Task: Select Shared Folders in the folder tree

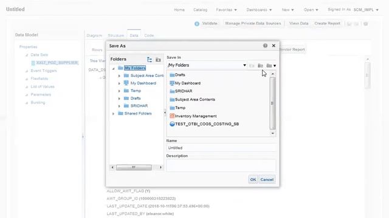Action: tap(138, 113)
